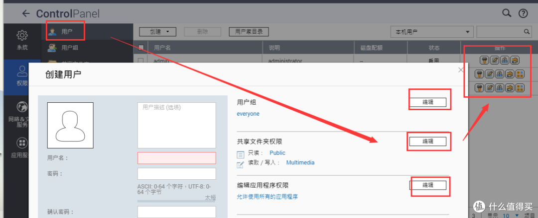Click search icon in user filter box
538x218 pixels.
coord(527,32)
